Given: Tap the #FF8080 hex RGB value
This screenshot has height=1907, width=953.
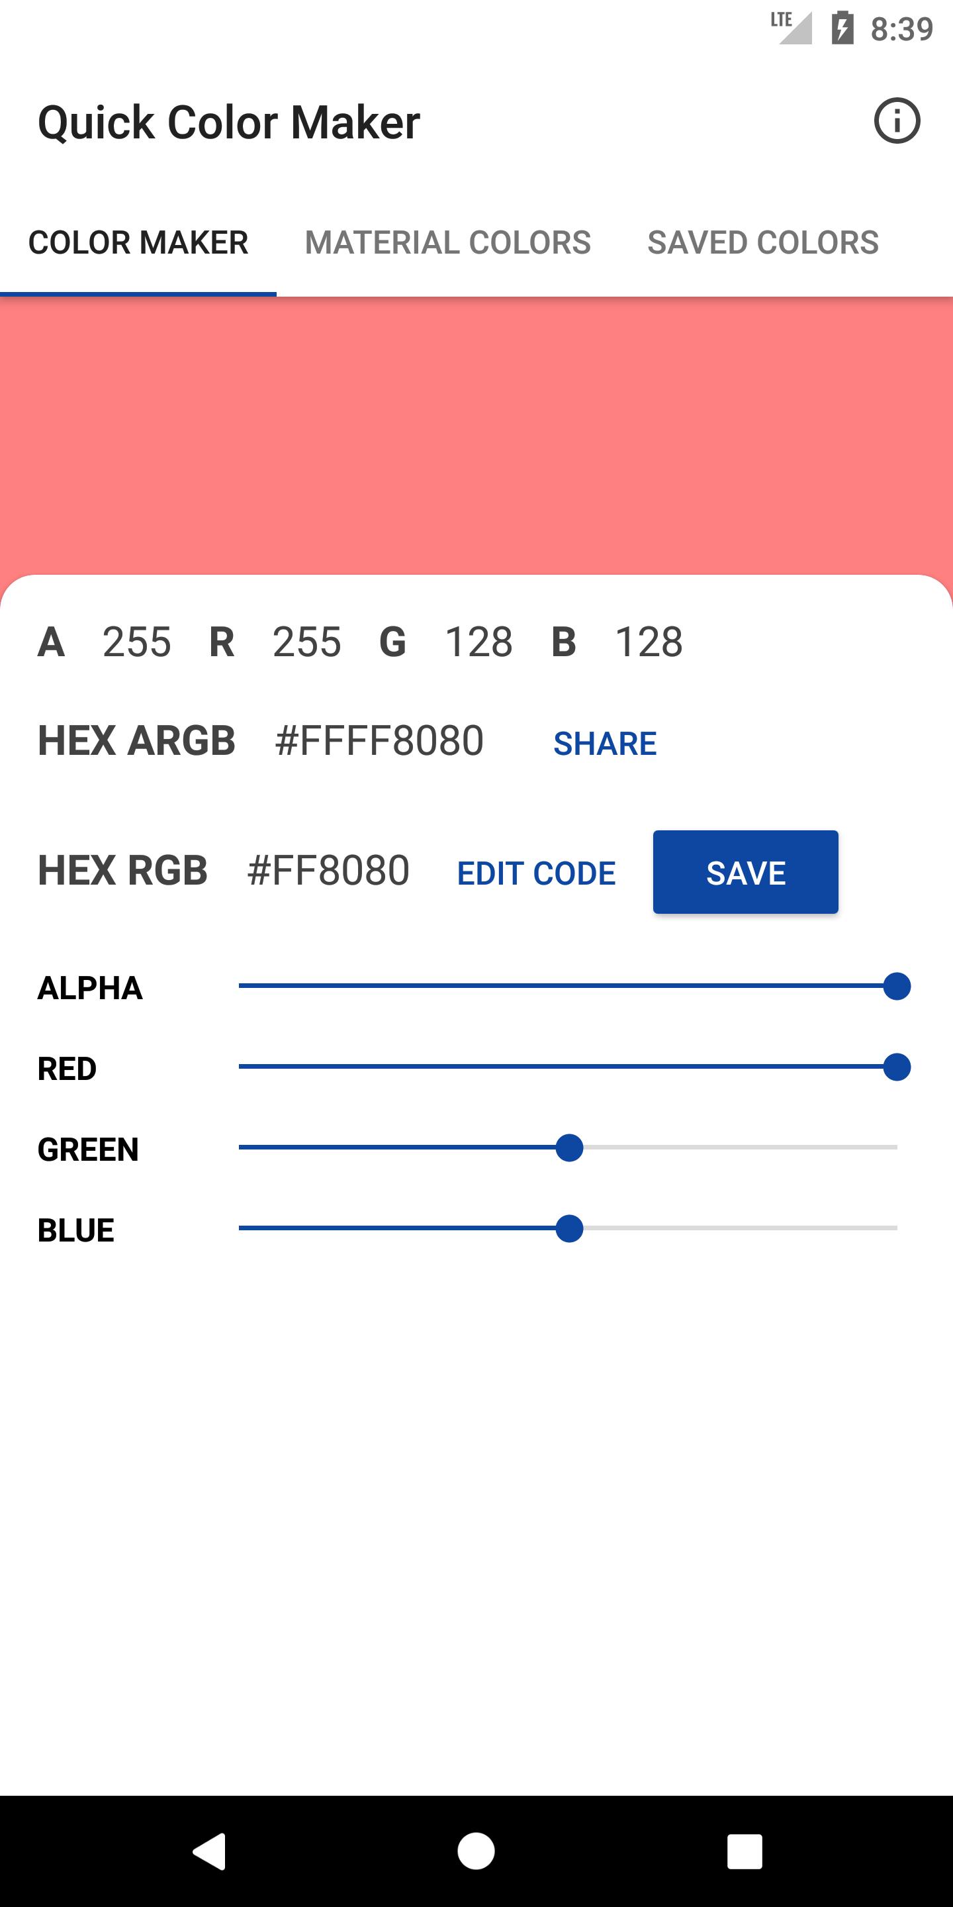Looking at the screenshot, I should pyautogui.click(x=328, y=871).
